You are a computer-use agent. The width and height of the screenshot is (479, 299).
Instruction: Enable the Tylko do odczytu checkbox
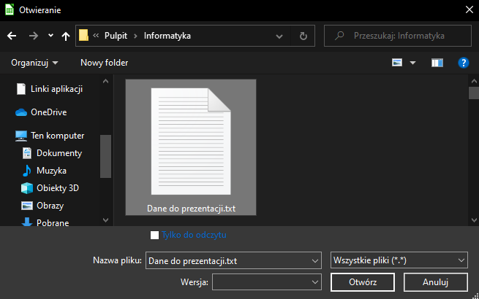point(154,235)
